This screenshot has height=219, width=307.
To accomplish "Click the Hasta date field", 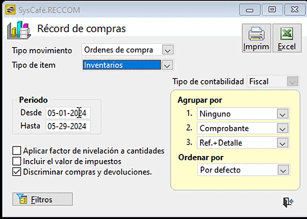I will (x=68, y=126).
